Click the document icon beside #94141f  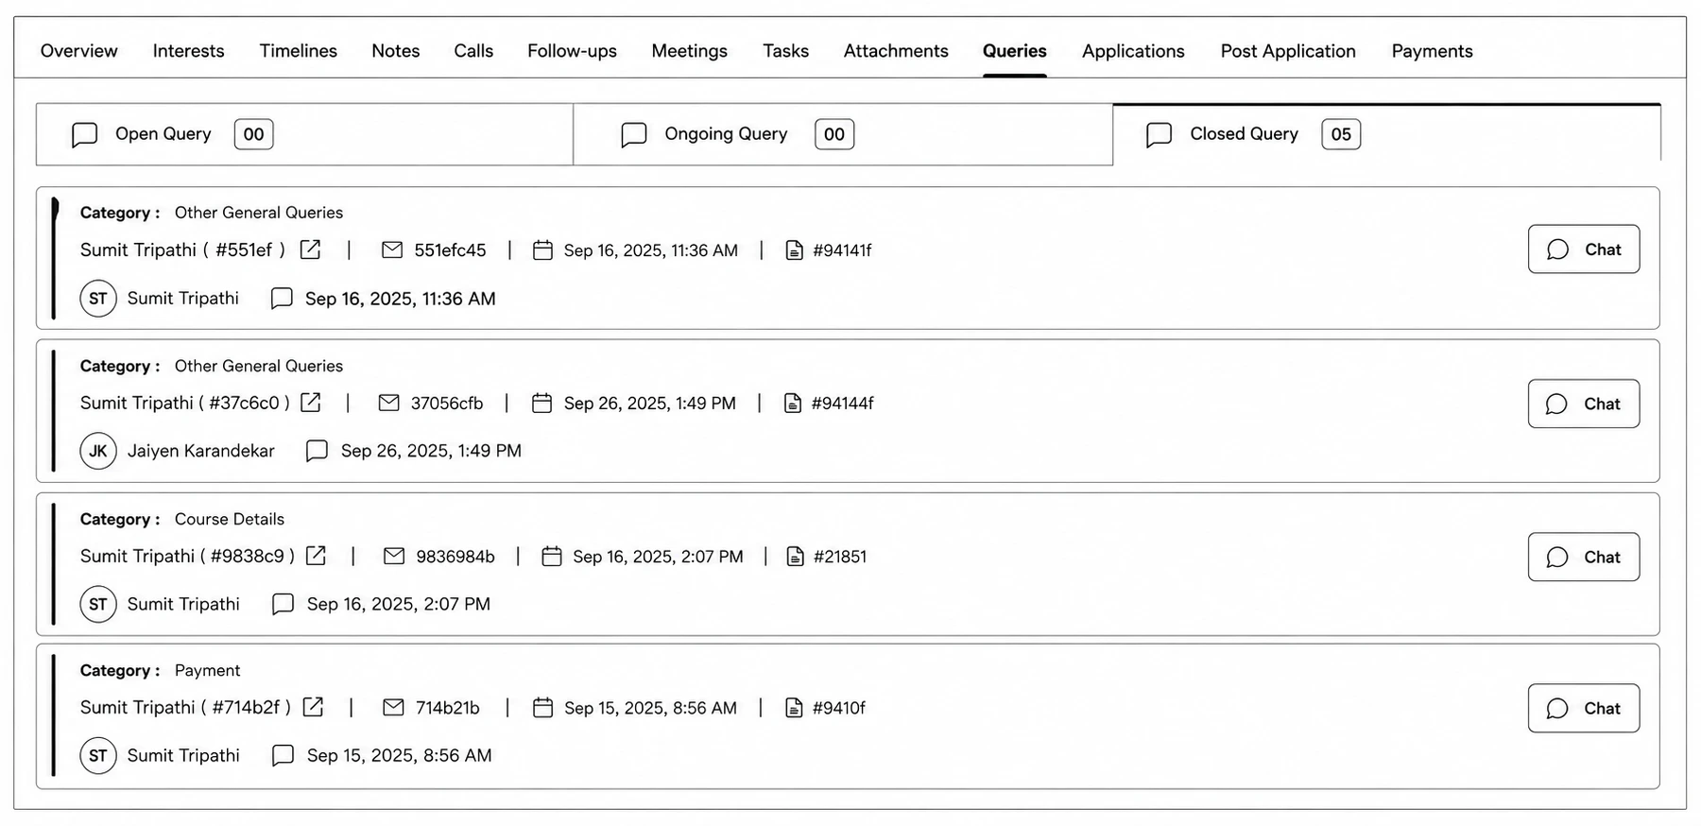coord(795,250)
